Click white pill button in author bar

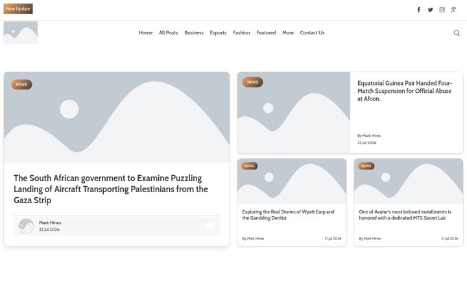tap(210, 226)
